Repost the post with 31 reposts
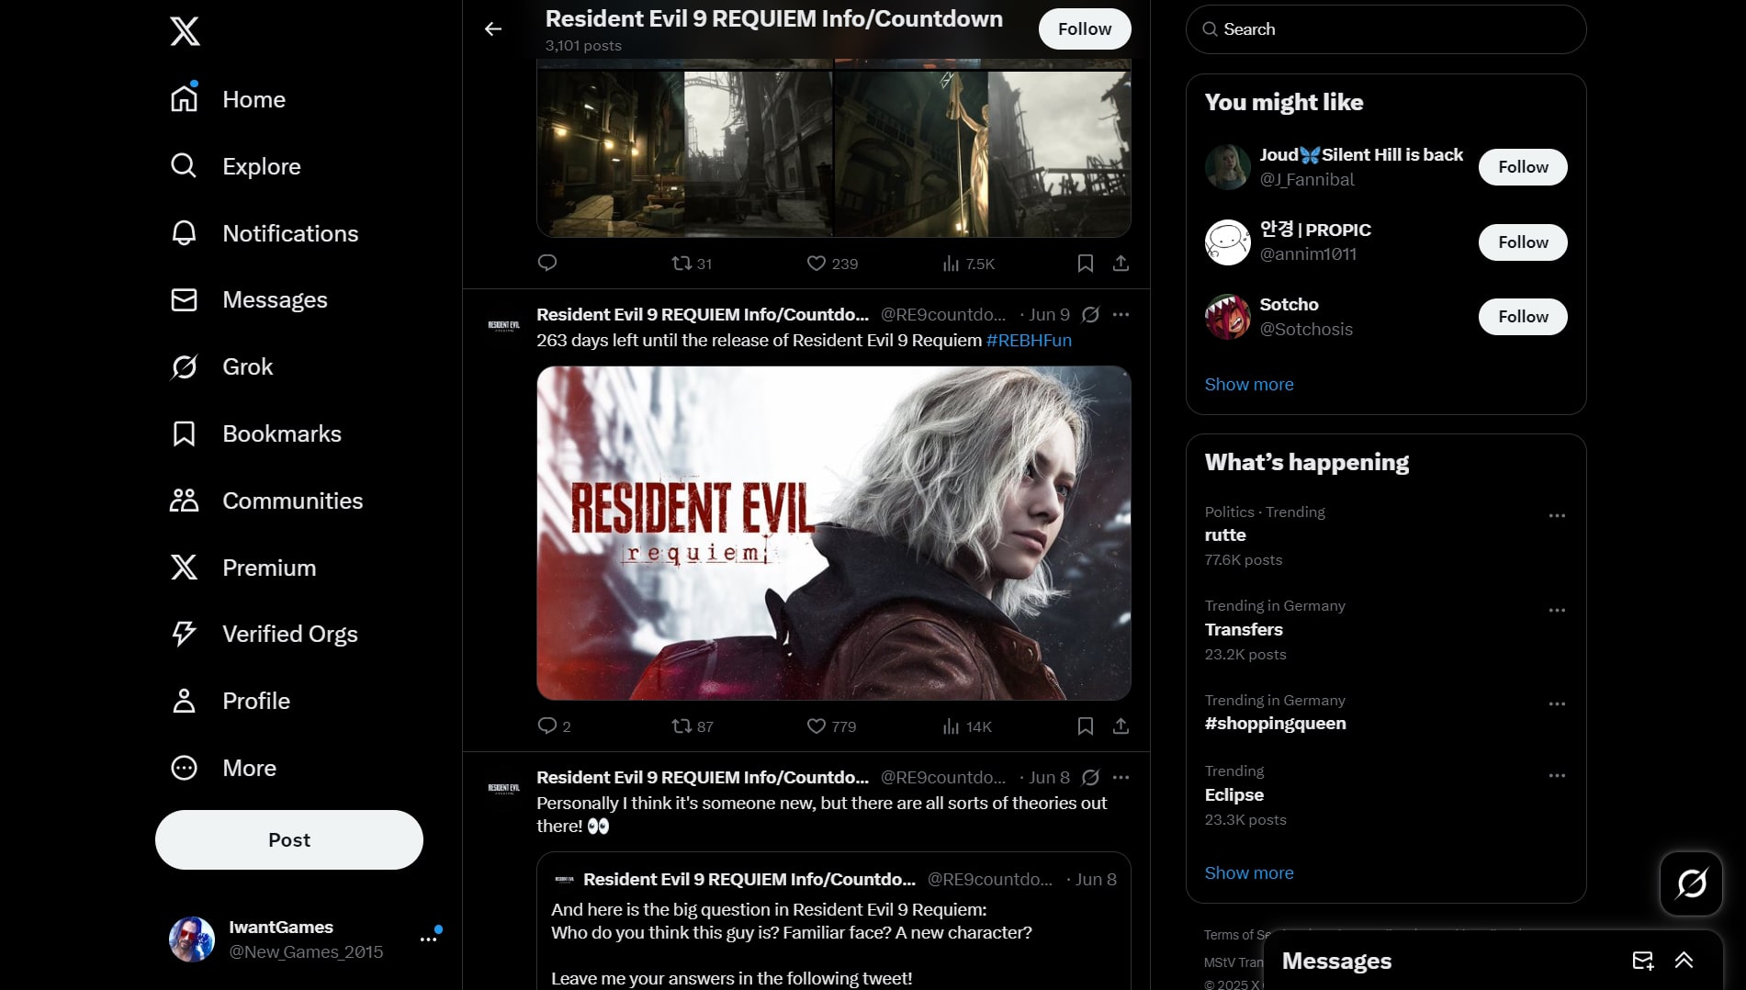 [x=692, y=264]
